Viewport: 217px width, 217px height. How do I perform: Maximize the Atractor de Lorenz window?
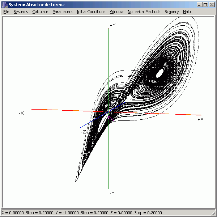point(205,5)
